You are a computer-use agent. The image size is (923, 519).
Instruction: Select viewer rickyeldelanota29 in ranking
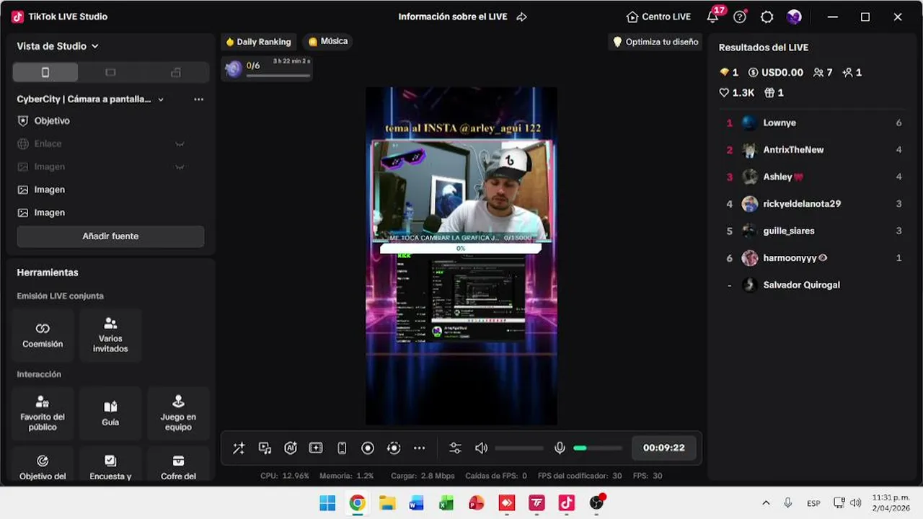[813, 204]
